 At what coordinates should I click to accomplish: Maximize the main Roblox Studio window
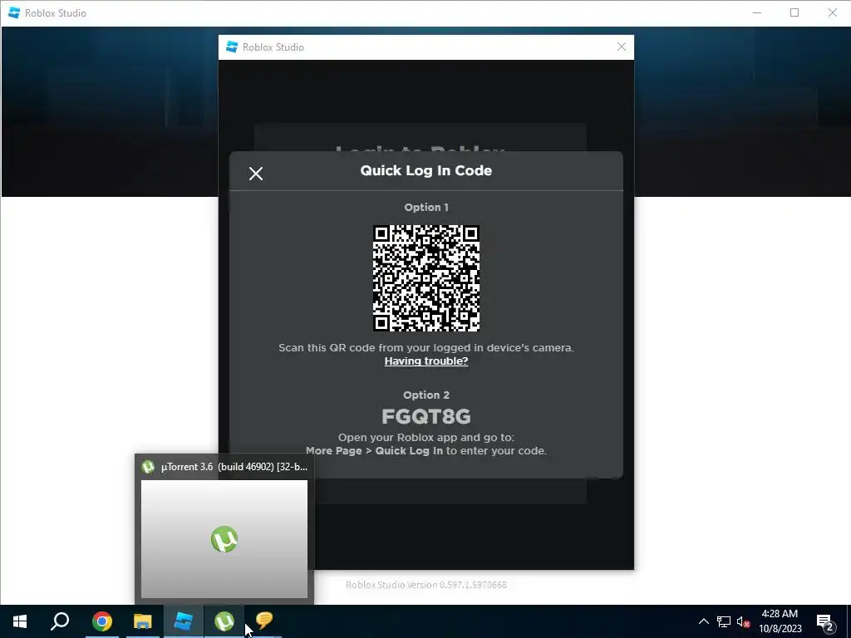[x=794, y=13]
